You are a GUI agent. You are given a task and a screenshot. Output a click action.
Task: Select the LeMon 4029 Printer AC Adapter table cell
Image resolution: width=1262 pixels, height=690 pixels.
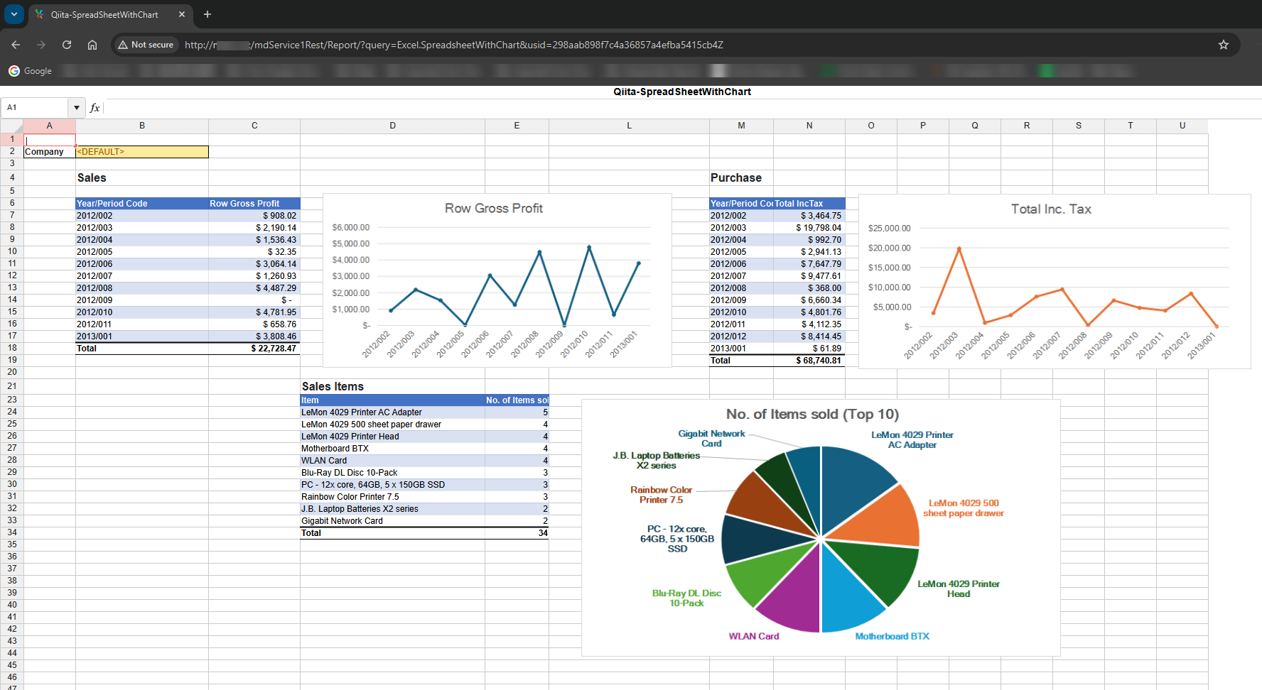[393, 412]
